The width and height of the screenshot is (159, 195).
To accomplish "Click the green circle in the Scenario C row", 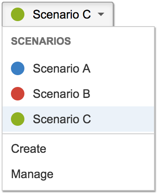I will click(18, 119).
